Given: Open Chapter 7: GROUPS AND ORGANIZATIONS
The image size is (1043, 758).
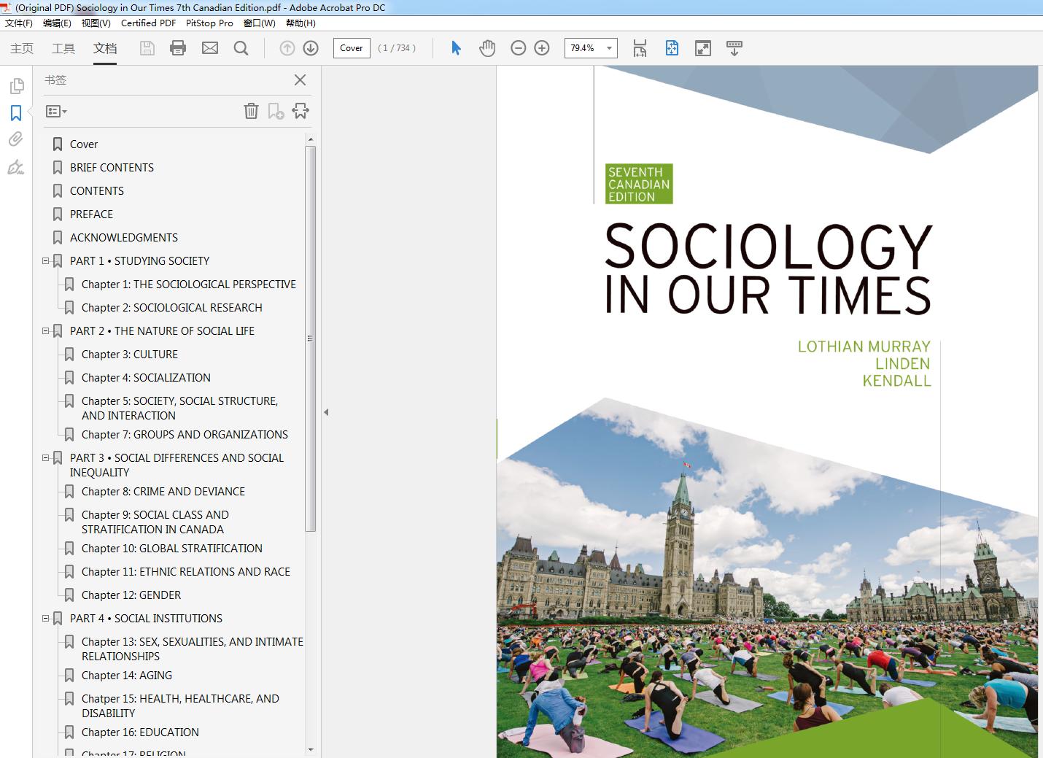Looking at the screenshot, I should point(185,435).
